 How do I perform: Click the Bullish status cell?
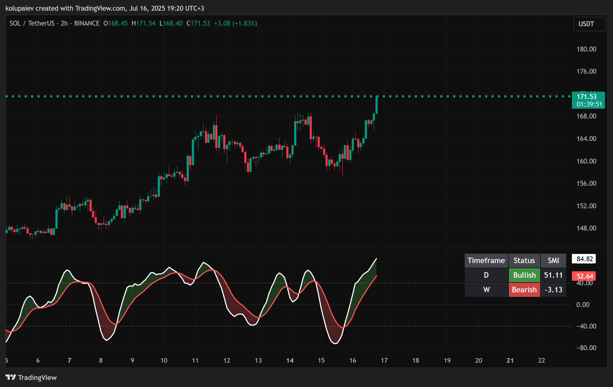pos(524,275)
